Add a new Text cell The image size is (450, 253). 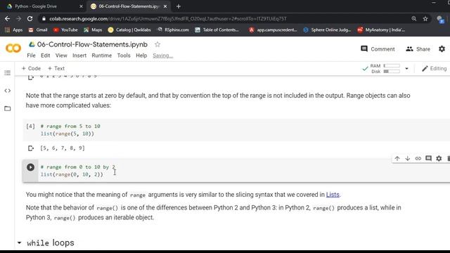coord(56,68)
